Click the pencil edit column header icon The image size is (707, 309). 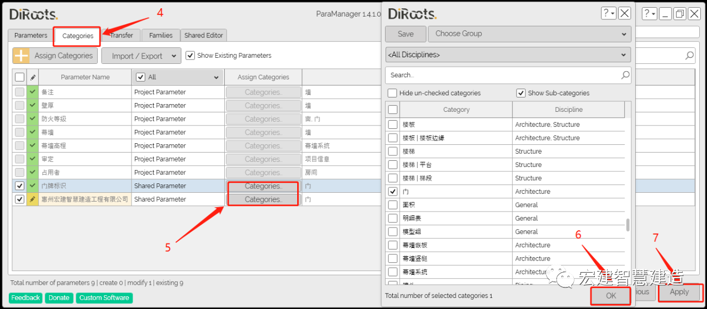pos(33,77)
